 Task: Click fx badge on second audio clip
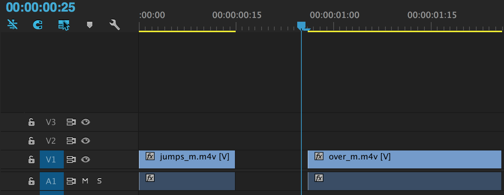(x=319, y=178)
